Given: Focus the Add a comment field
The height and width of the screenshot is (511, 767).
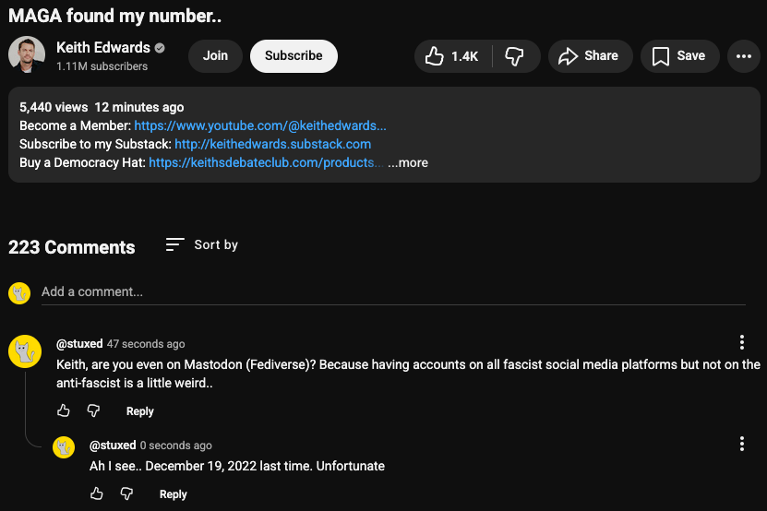Looking at the screenshot, I should tap(388, 292).
